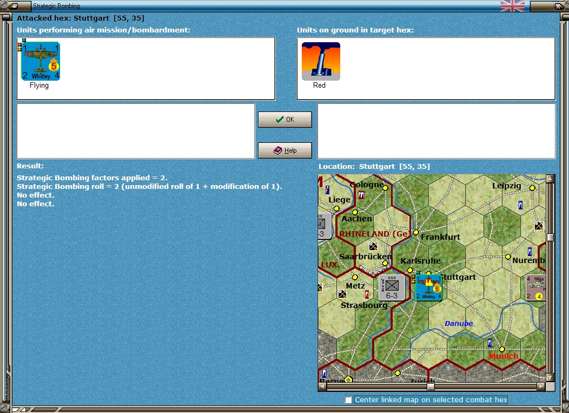Click the RHINELAND (Ge) region label

pos(374,234)
